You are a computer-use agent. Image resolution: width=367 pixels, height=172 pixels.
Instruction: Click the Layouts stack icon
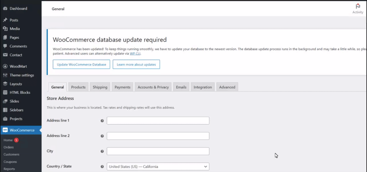click(5, 84)
